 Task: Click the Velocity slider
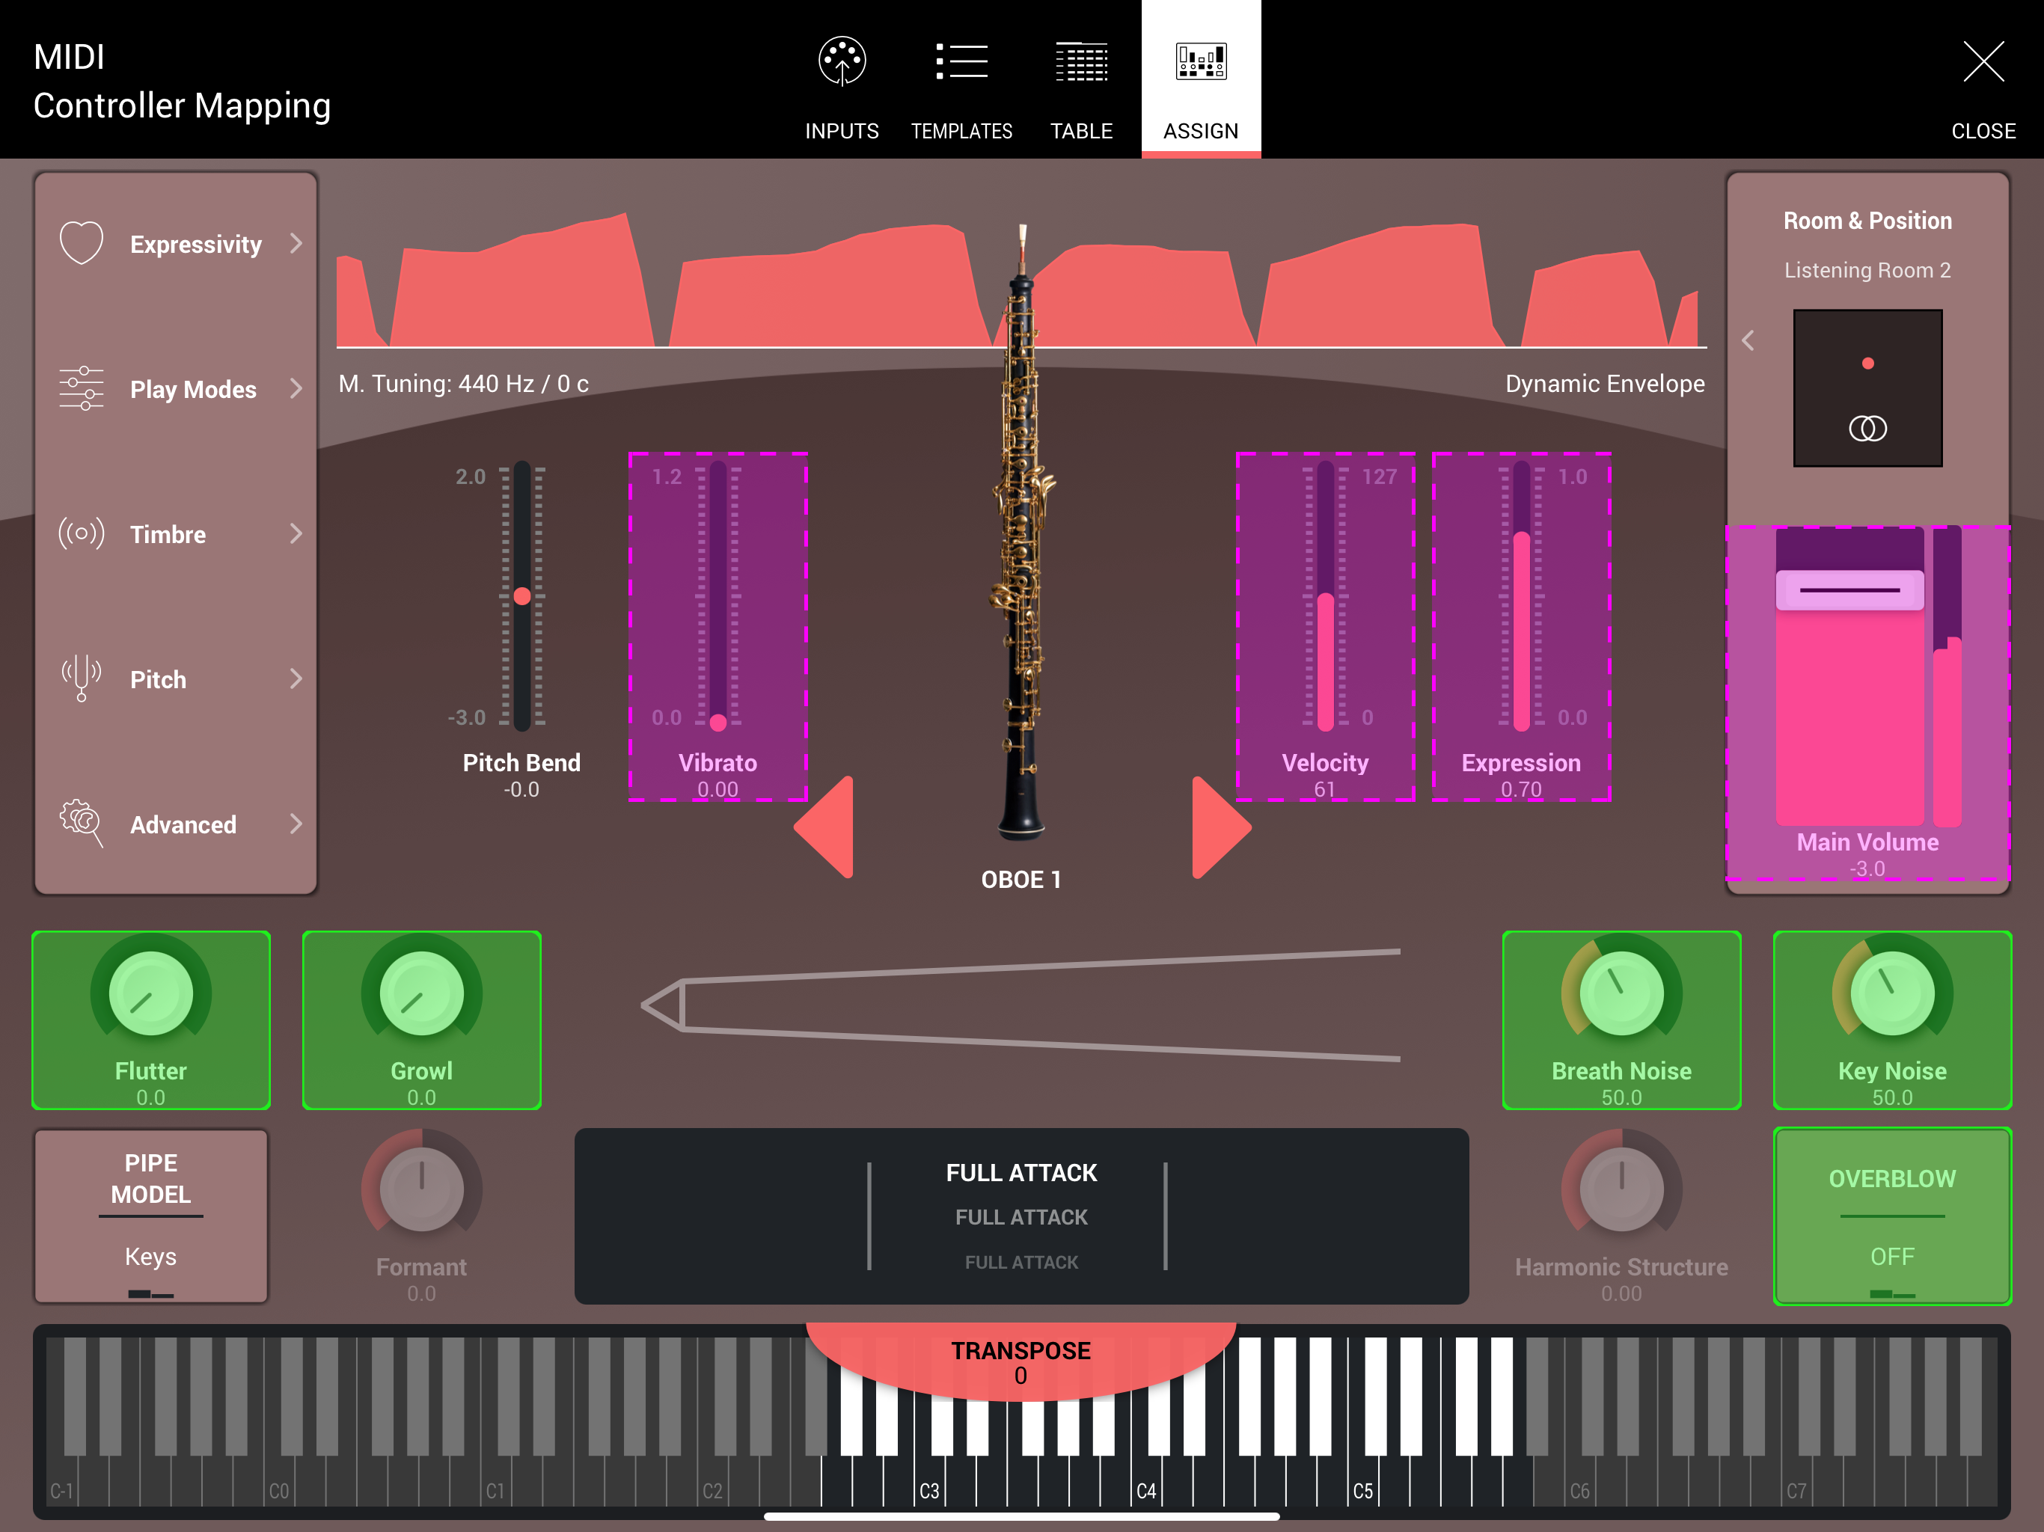pos(1325,596)
